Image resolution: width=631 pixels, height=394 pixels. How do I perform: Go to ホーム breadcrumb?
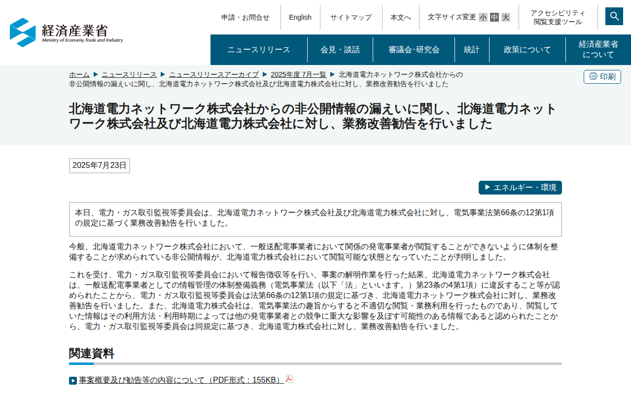[x=79, y=74]
